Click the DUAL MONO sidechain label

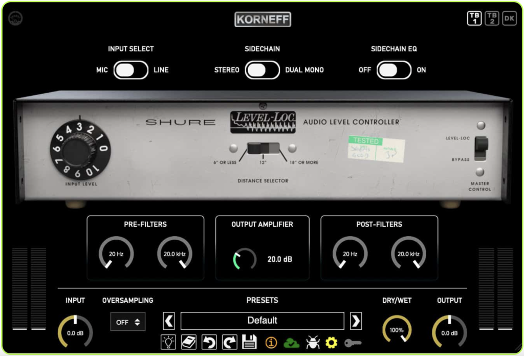pos(304,70)
